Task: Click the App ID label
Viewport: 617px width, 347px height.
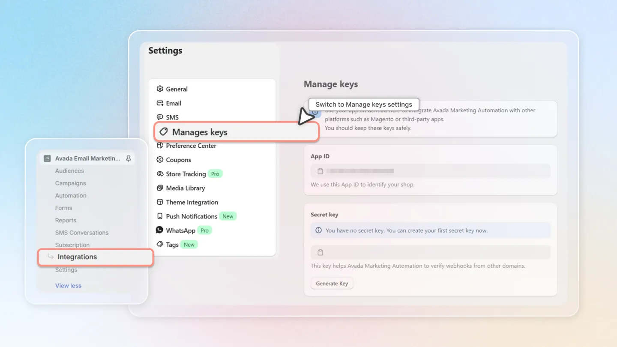Action: click(320, 156)
